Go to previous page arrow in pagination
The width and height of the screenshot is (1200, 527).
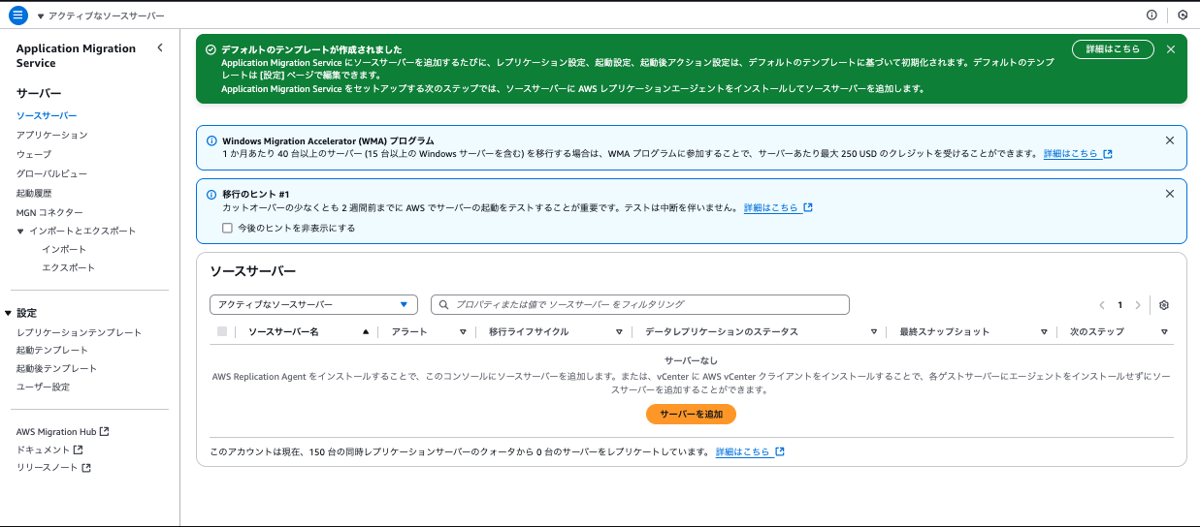1102,305
